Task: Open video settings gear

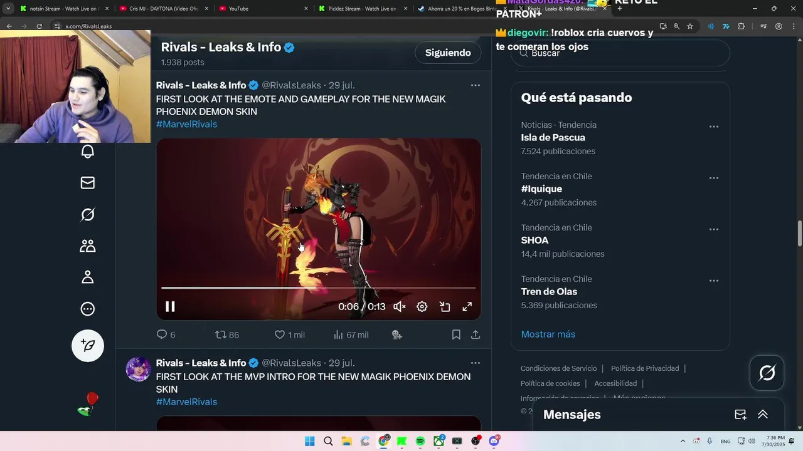Action: pos(422,306)
